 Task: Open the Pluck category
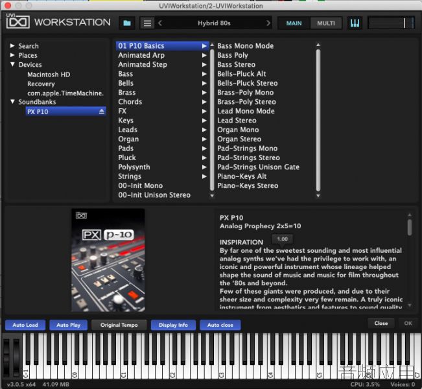coord(162,158)
